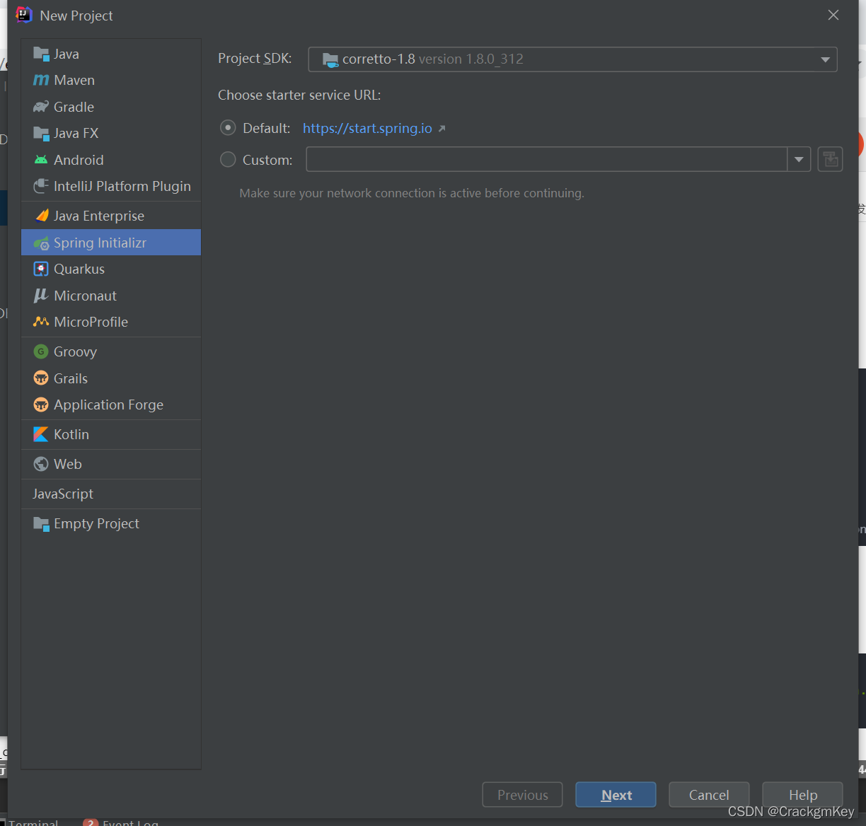
Task: Click the Kotlin K icon
Action: coord(41,434)
